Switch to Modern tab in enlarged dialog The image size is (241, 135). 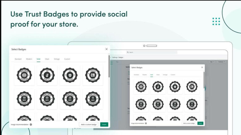pyautogui.click(x=29, y=59)
